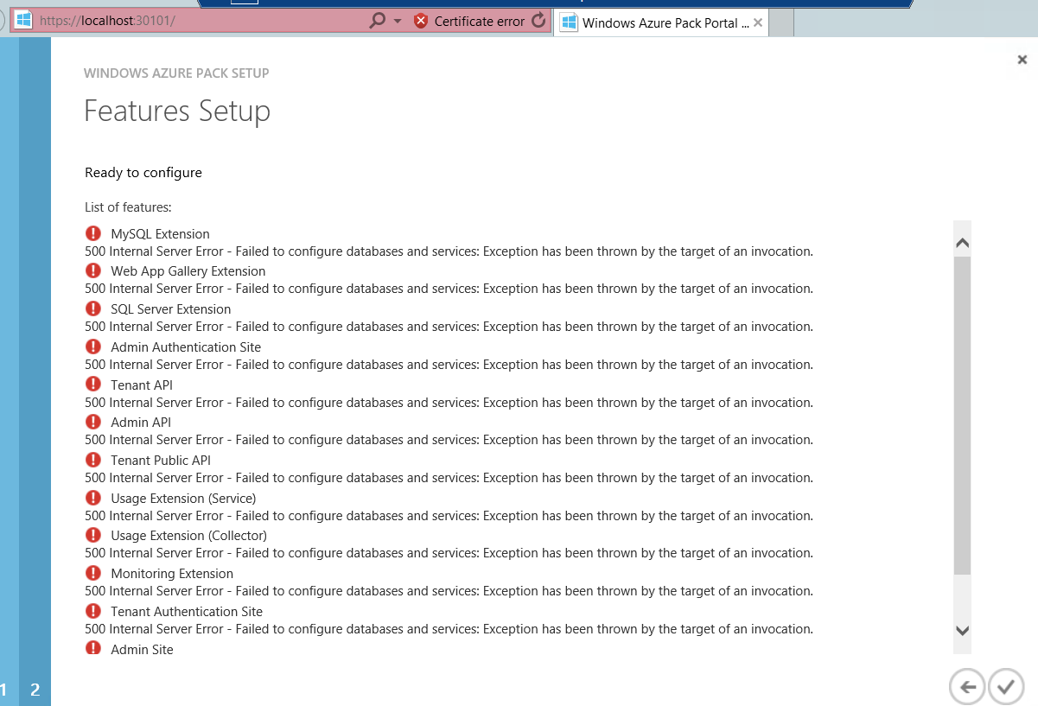Go to wizard step 1
Screen dimensions: 1038x706
tap(3, 690)
